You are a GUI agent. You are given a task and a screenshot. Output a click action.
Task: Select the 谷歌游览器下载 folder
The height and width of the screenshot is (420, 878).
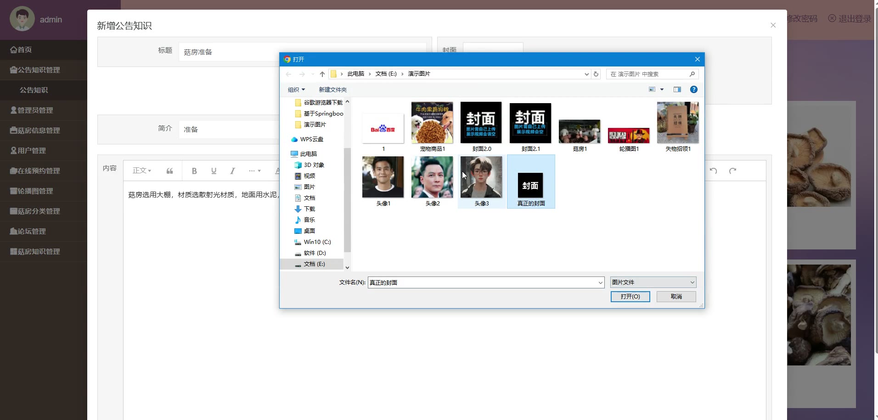(x=319, y=102)
